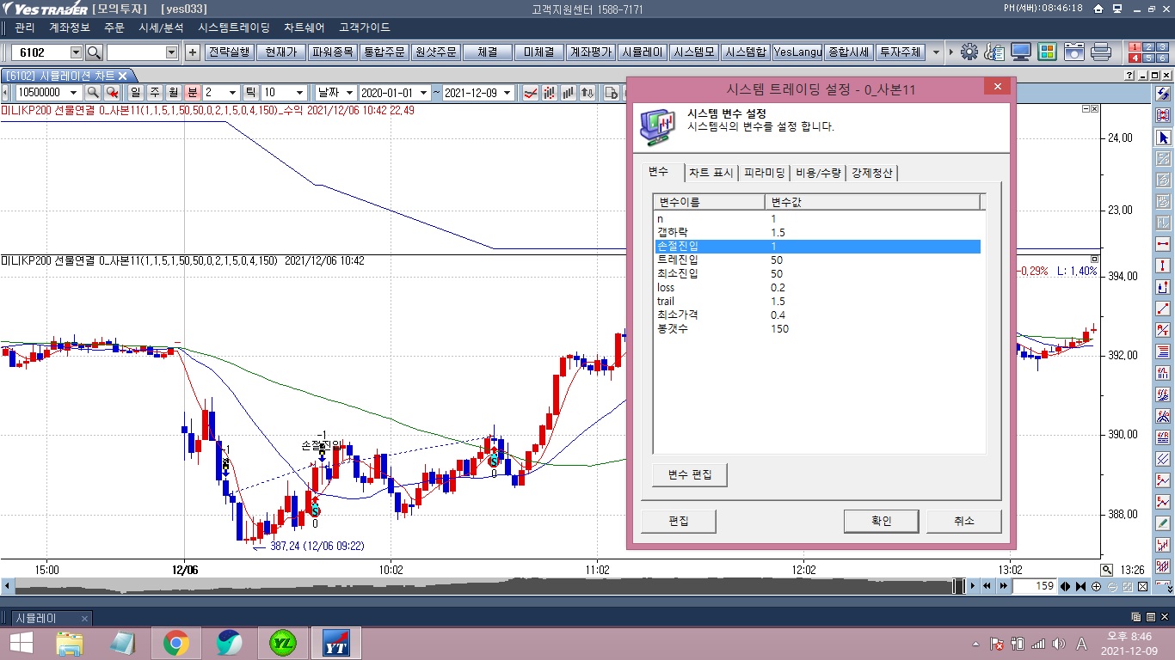Click the printer icon in toolbar
Viewport: 1175px width, 660px height.
pyautogui.click(x=1100, y=52)
